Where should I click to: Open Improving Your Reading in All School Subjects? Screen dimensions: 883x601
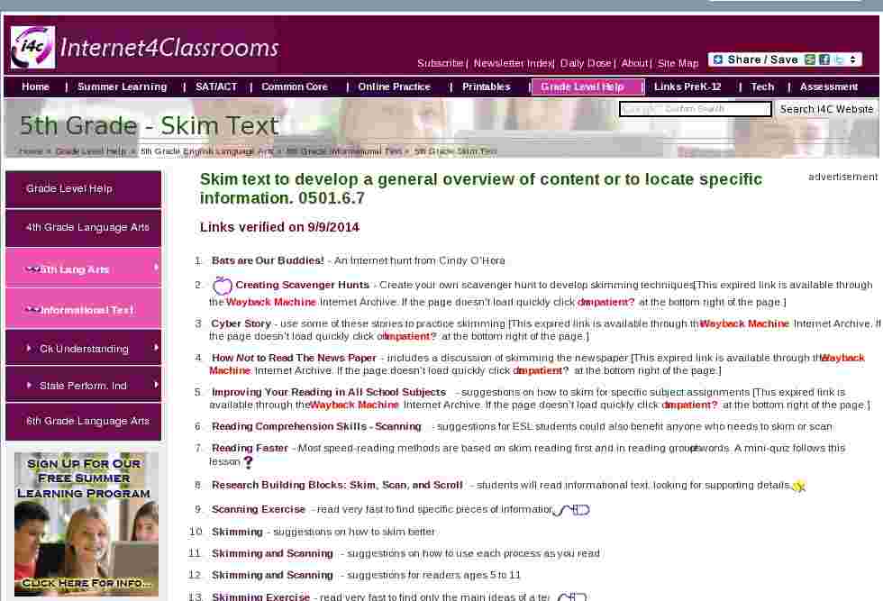pos(329,392)
